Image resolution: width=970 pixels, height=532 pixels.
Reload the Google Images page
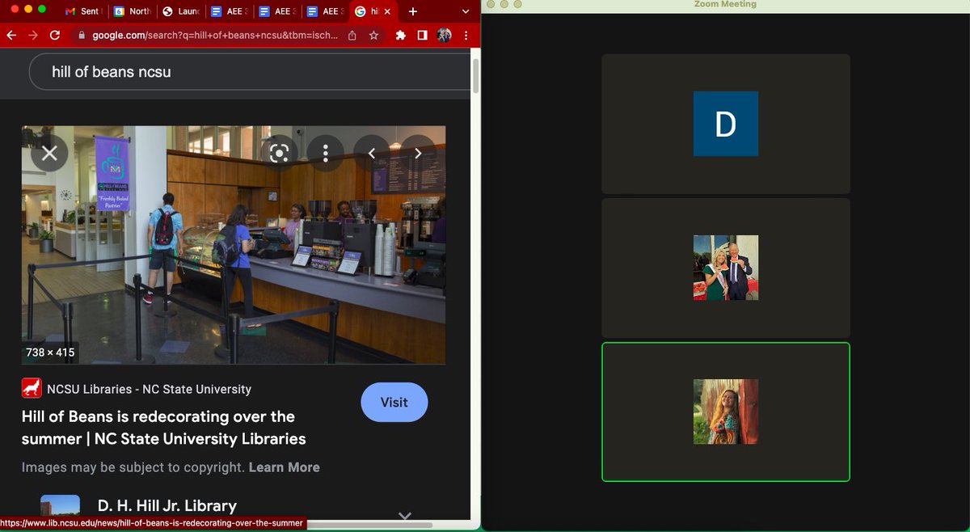tap(55, 36)
